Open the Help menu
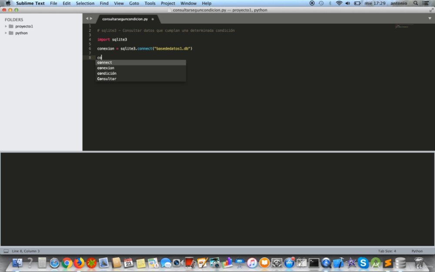This screenshot has height=272, width=435. [206, 3]
